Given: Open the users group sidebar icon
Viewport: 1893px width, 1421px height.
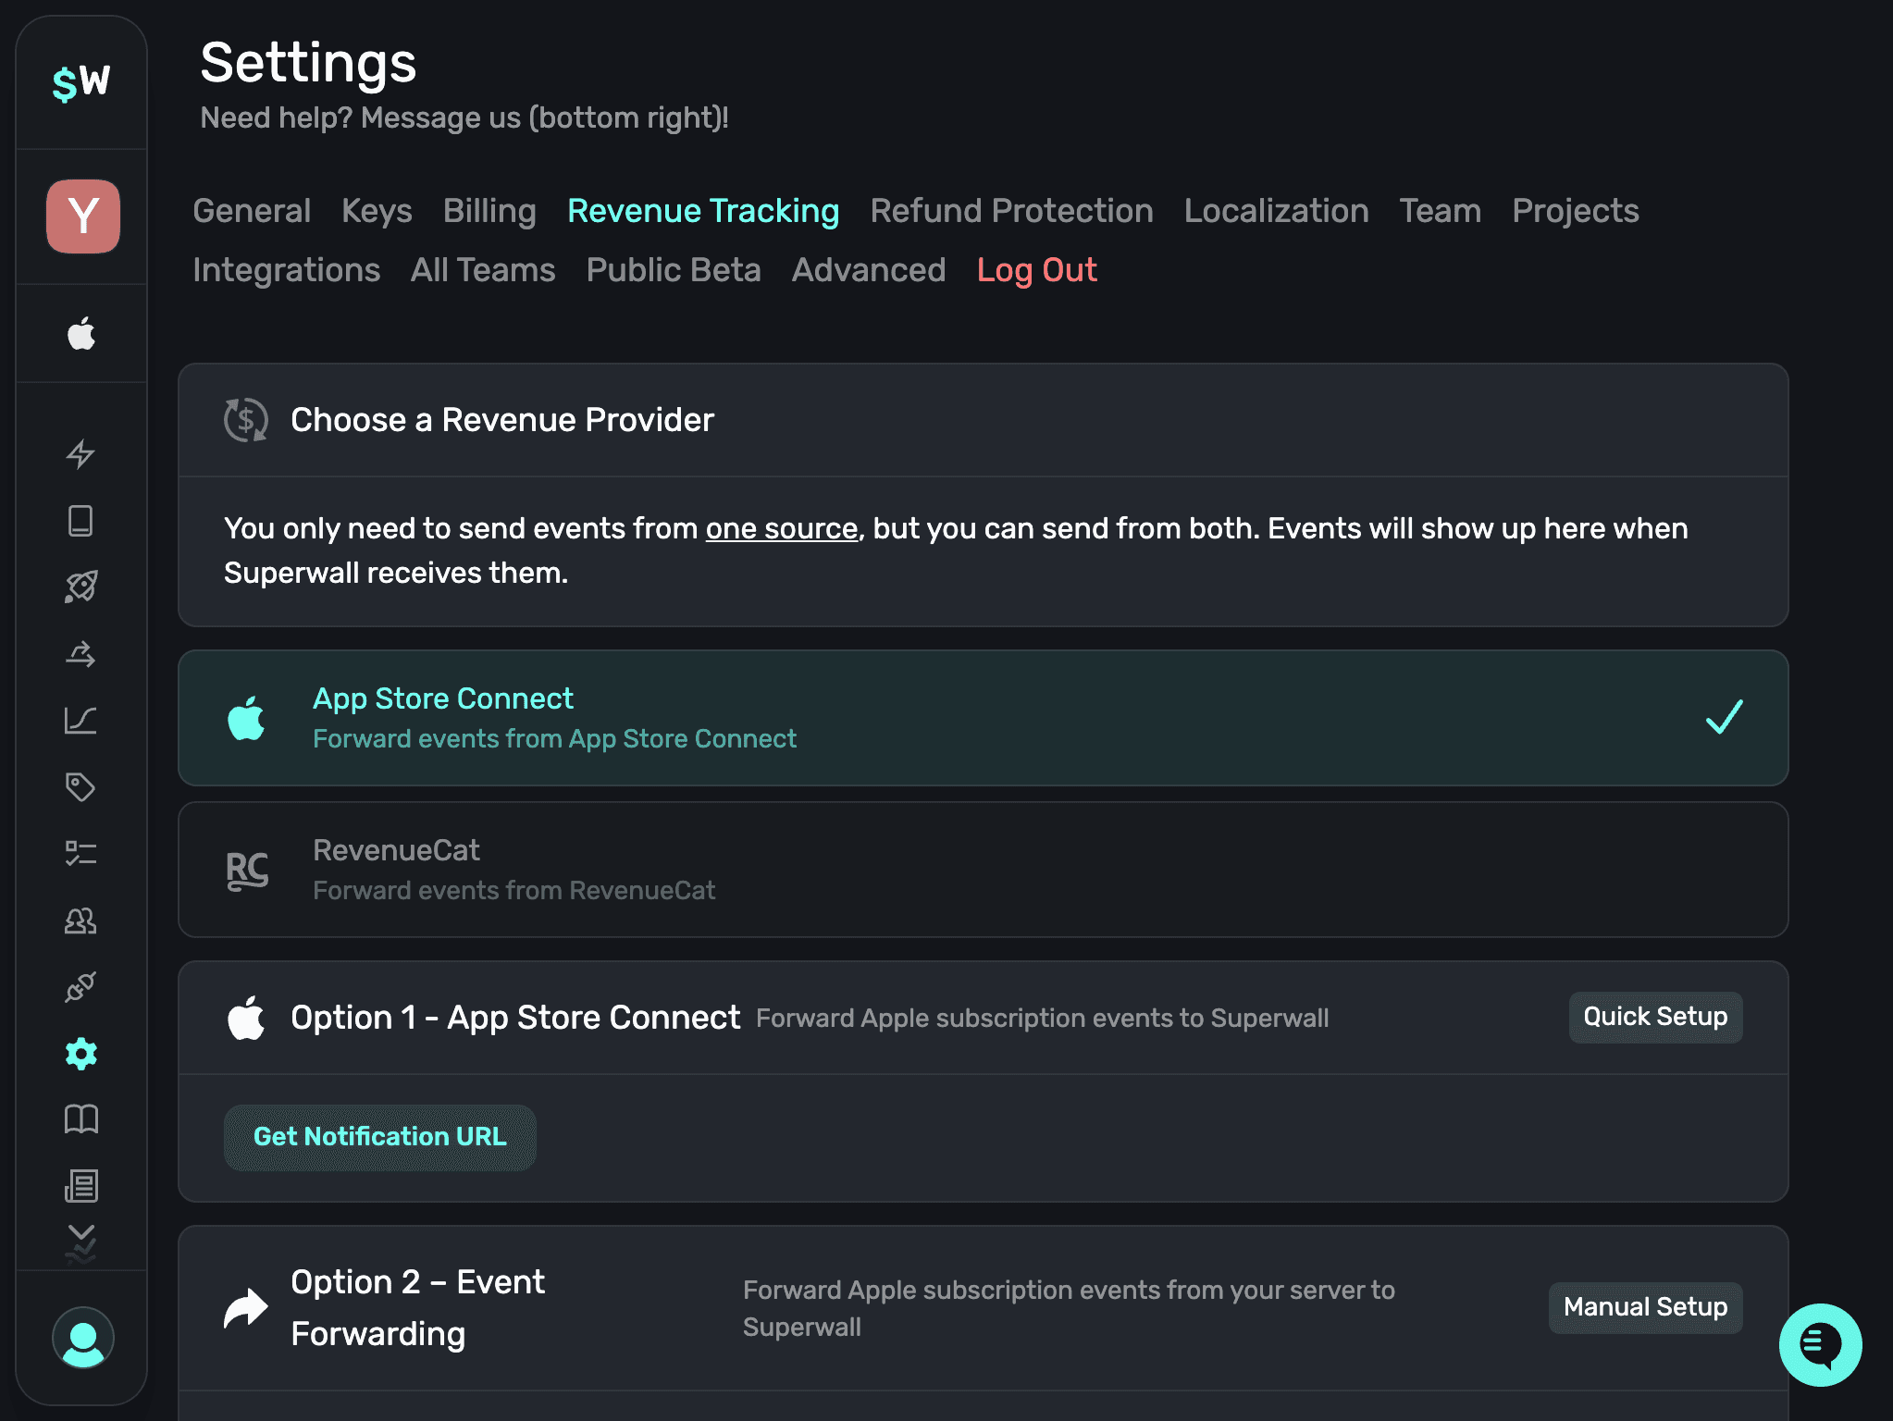Looking at the screenshot, I should pyautogui.click(x=80, y=920).
